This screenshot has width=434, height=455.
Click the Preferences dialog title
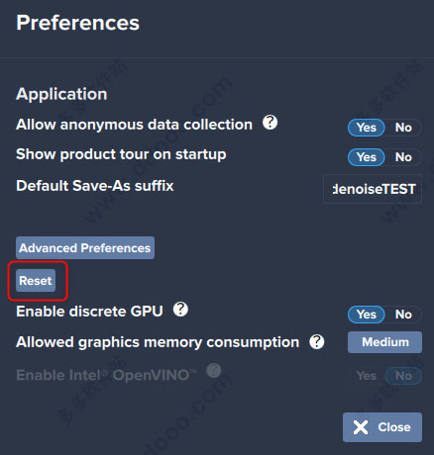(x=78, y=23)
